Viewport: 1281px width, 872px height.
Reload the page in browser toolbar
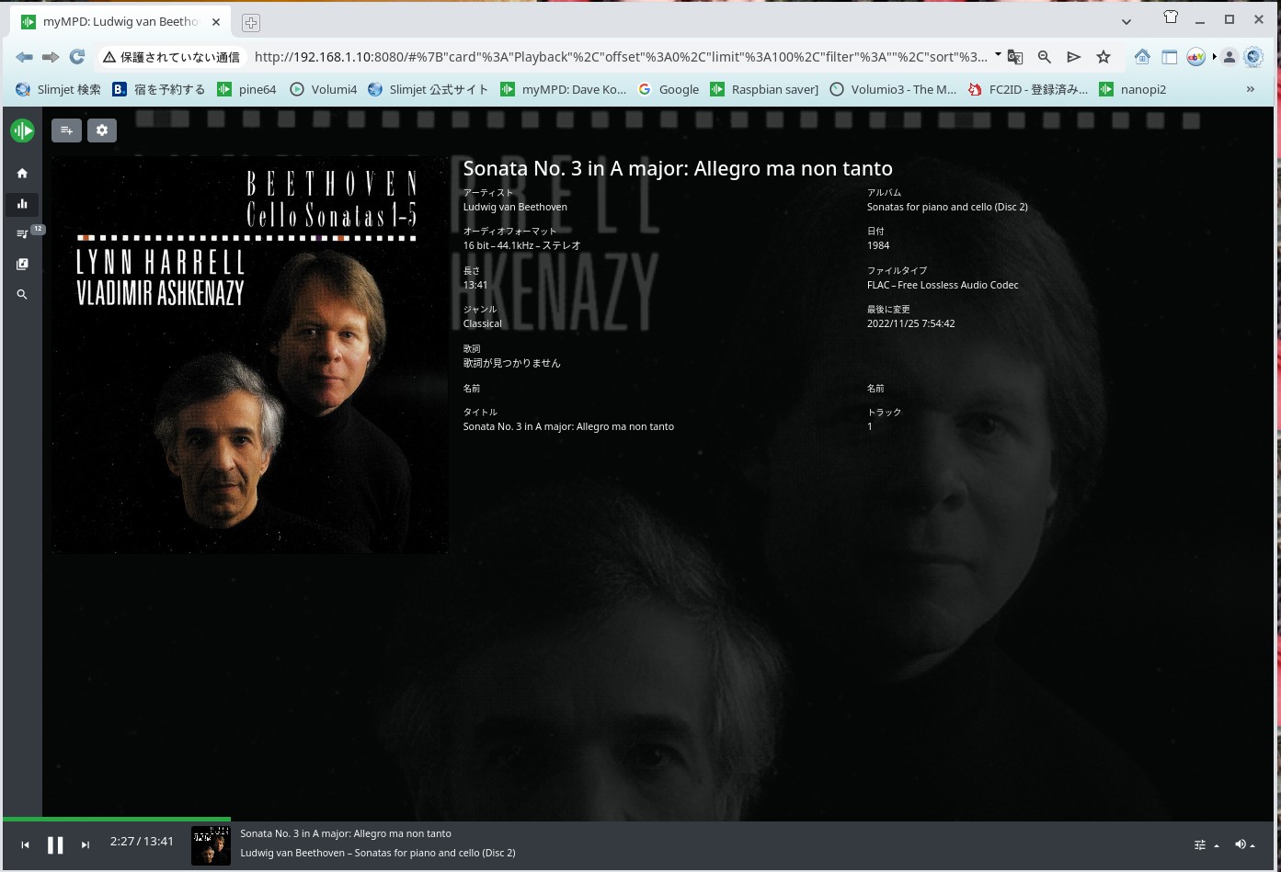(77, 57)
